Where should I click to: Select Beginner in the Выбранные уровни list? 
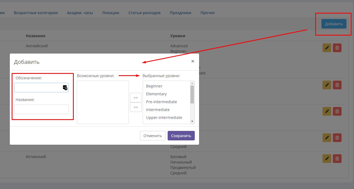click(x=154, y=86)
